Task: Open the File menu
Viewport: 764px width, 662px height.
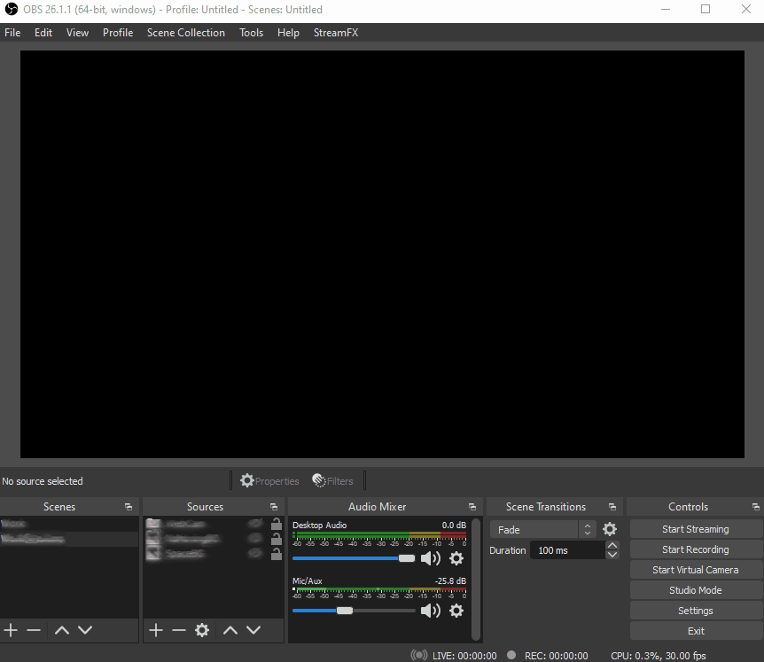Action: pyautogui.click(x=12, y=33)
